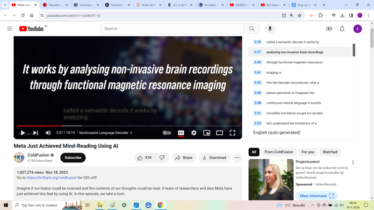Toggle the autoplay switch
374x210 pixels.
167,133
